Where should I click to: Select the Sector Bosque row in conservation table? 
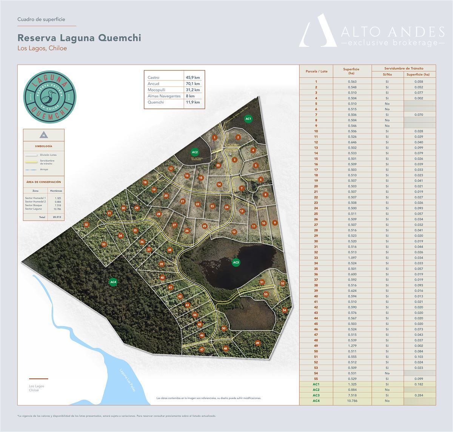[x=44, y=205]
